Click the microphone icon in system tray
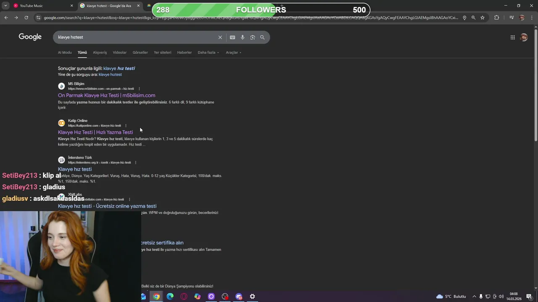This screenshot has height=302, width=538. point(481,297)
